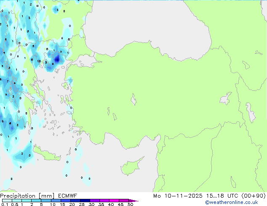The image size is (267, 206).
Task: Click the weatheronline.co.uk copyright link
Action: tap(231, 202)
